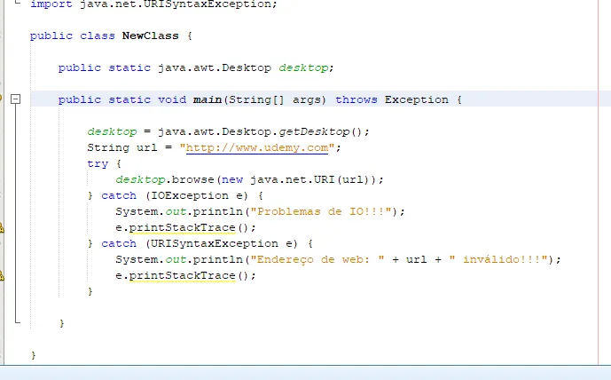Click warning icon beside IOException printStackTrace line
Viewport: 611px width, 380px height.
coord(1,227)
